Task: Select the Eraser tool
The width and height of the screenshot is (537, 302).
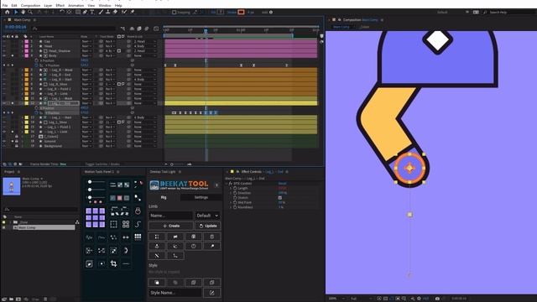Action: coord(116,12)
